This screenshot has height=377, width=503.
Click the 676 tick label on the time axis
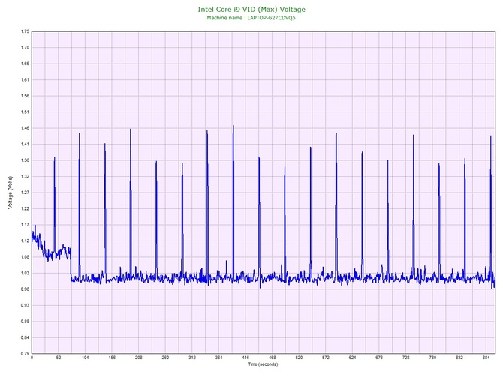[379, 358]
